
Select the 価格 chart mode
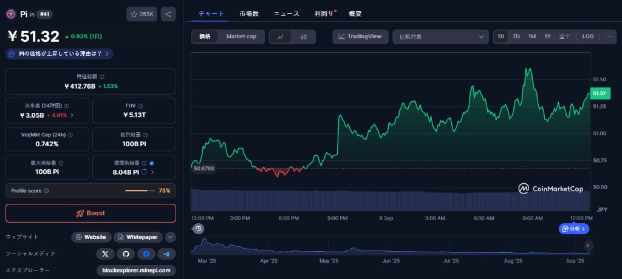[x=205, y=36]
